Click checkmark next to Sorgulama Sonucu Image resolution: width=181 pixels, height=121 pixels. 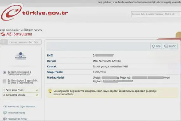pos(37,95)
